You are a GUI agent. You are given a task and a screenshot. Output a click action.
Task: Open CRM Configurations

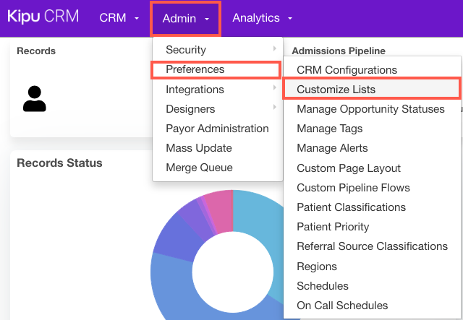(347, 70)
